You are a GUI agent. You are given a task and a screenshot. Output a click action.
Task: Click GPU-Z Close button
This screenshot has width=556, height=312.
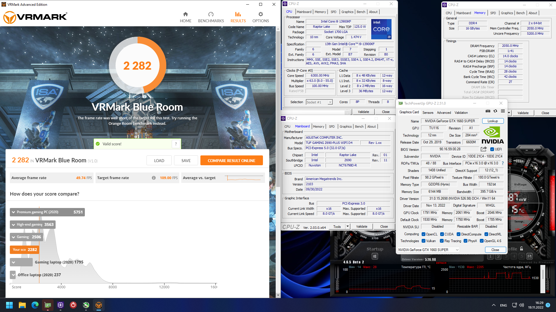(x=495, y=250)
